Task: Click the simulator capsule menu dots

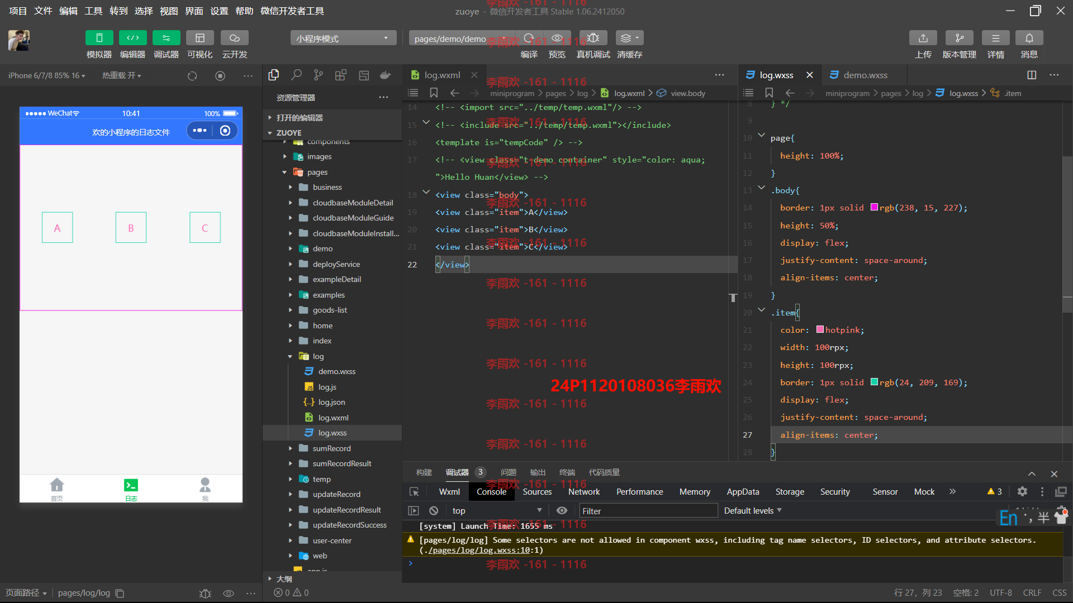Action: pyautogui.click(x=200, y=131)
